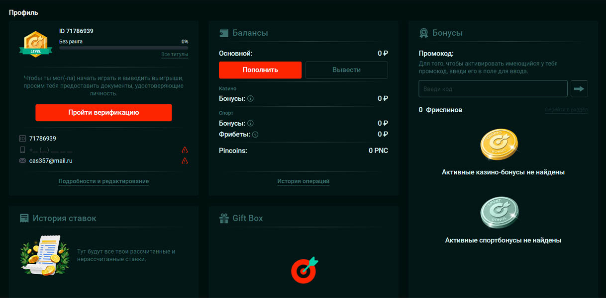This screenshot has width=606, height=298.
Task: Click the email warning triangle icon
Action: (185, 161)
